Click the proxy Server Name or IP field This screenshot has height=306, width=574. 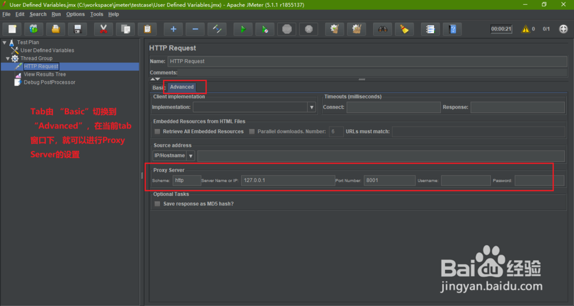click(x=288, y=180)
